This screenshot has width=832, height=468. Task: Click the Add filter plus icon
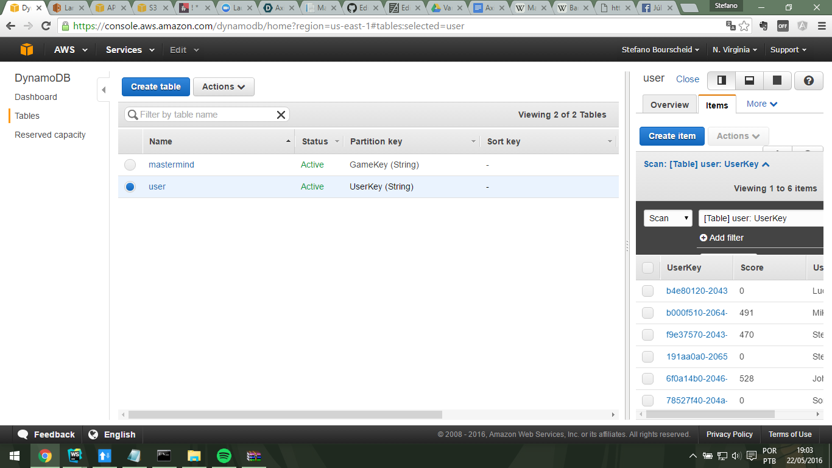[703, 238]
